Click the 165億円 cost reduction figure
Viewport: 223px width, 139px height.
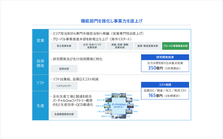[x=155, y=95]
